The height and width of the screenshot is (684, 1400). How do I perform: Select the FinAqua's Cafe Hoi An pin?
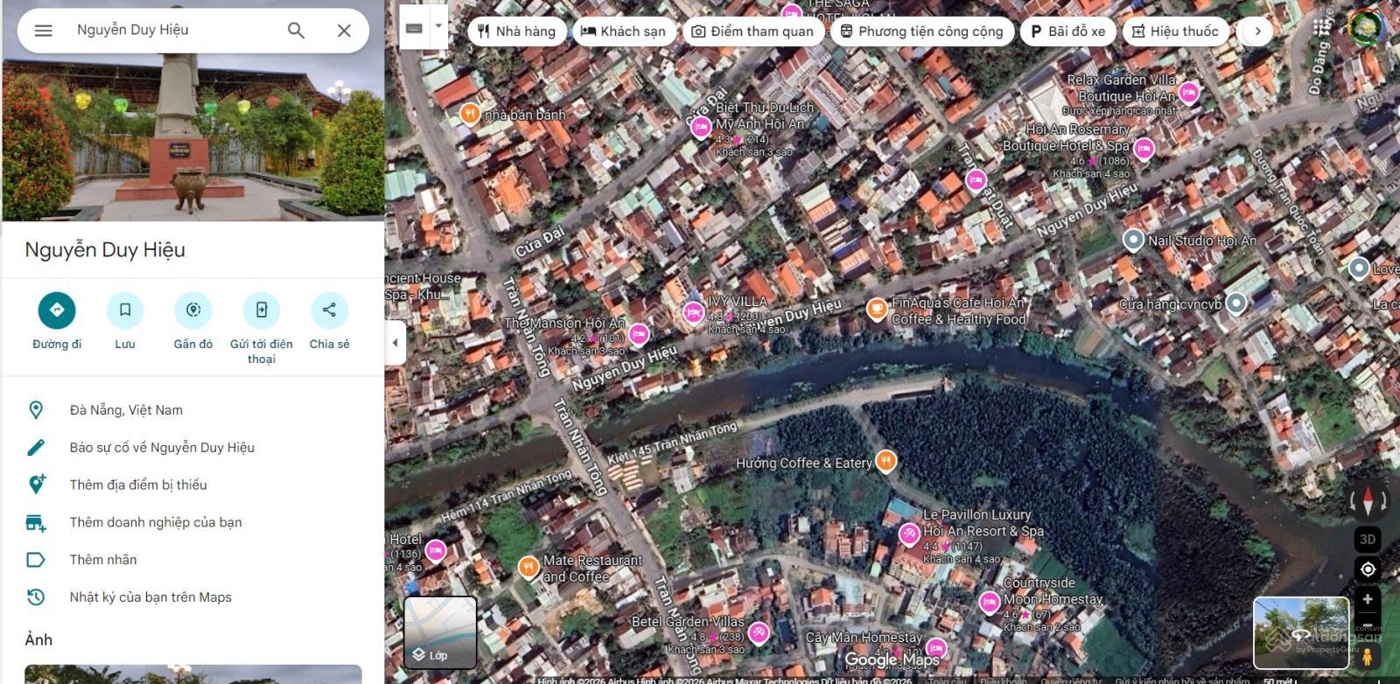point(877,309)
